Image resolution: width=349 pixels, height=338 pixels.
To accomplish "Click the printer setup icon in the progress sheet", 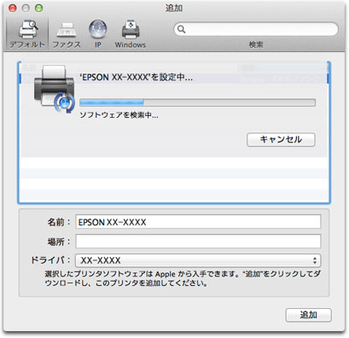I will (x=55, y=89).
